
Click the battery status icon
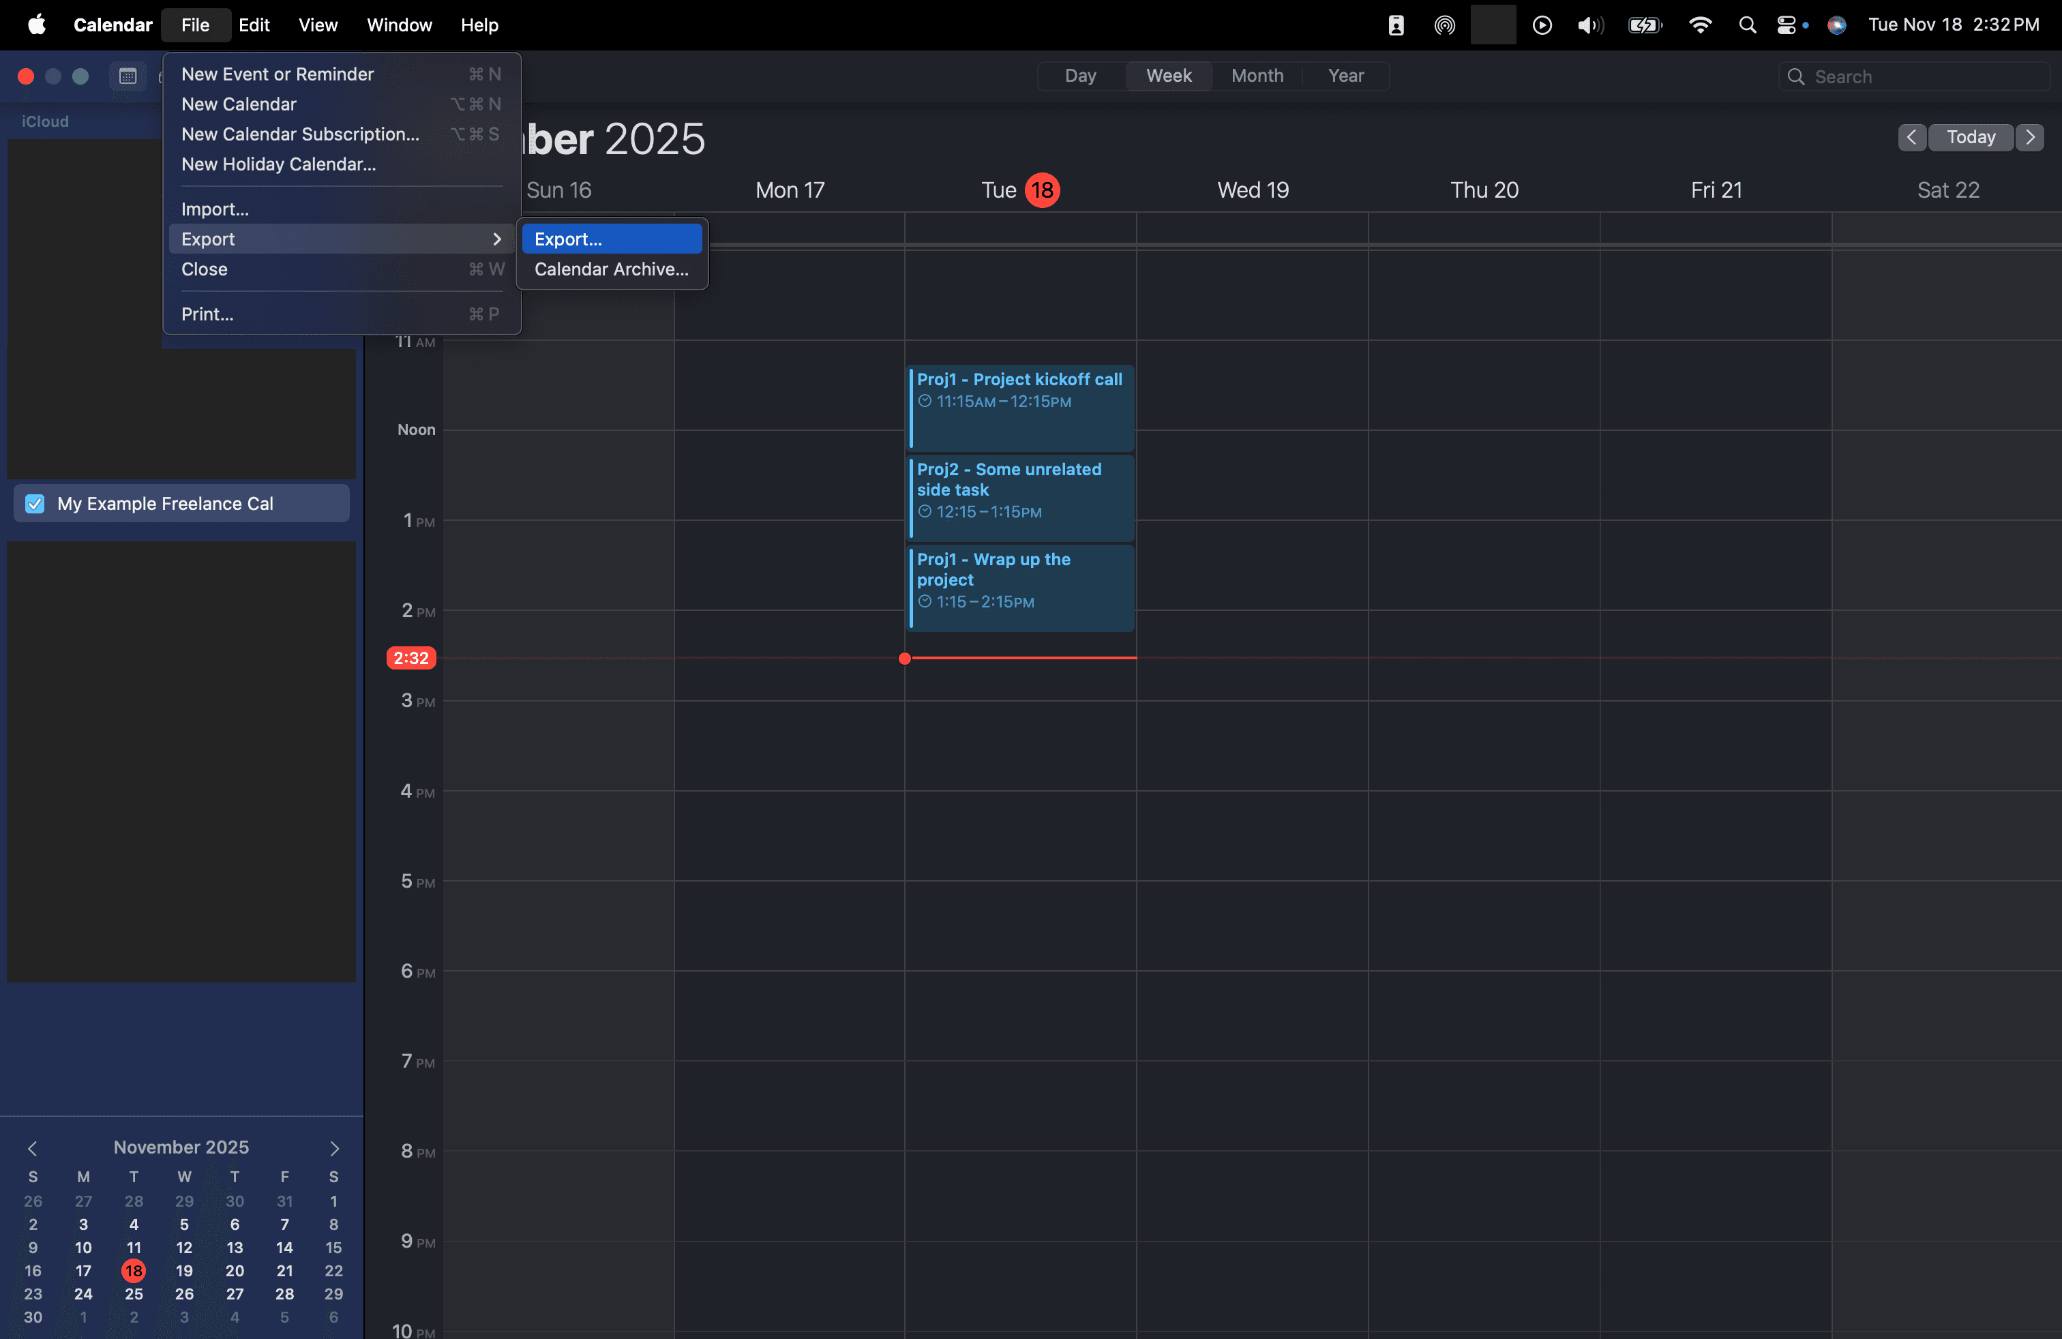point(1645,25)
